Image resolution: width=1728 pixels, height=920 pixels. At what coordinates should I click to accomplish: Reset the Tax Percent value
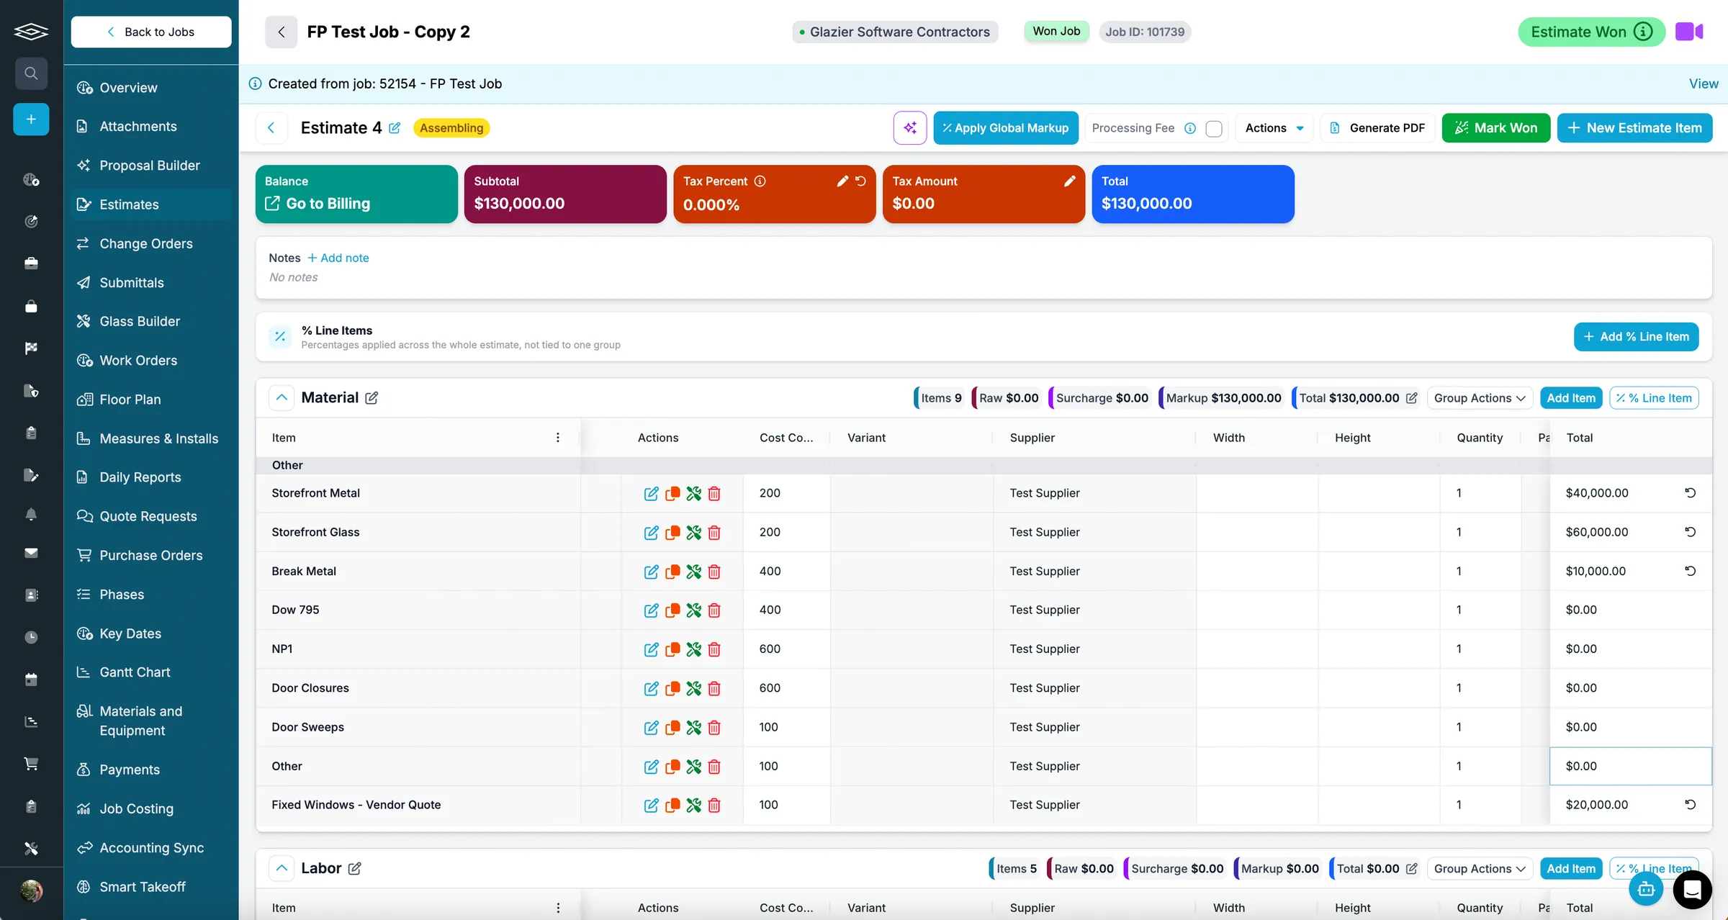[x=860, y=181]
